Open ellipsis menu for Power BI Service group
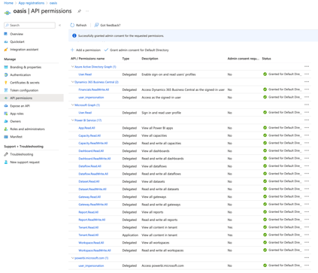Image resolution: width=318 pixels, height=273 pixels. [307, 120]
